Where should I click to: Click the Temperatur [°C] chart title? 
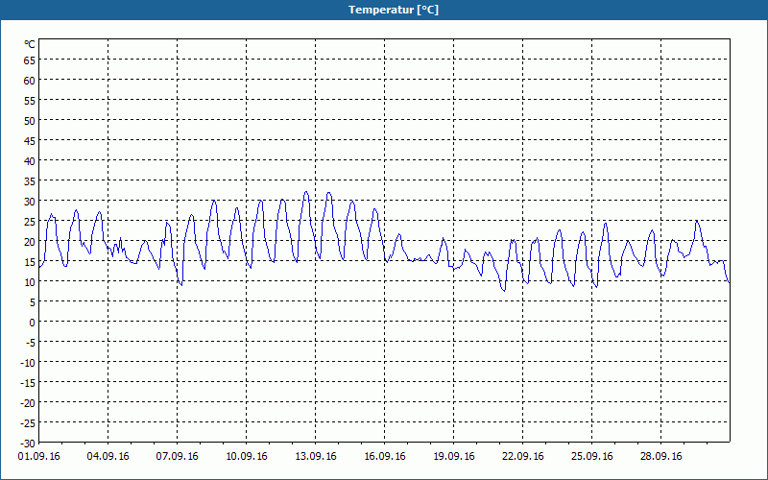[x=394, y=10]
